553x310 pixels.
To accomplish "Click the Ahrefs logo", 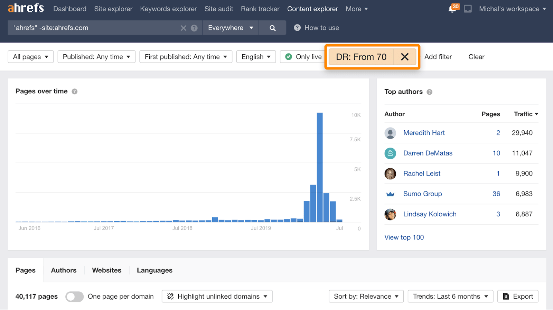I will coord(26,8).
